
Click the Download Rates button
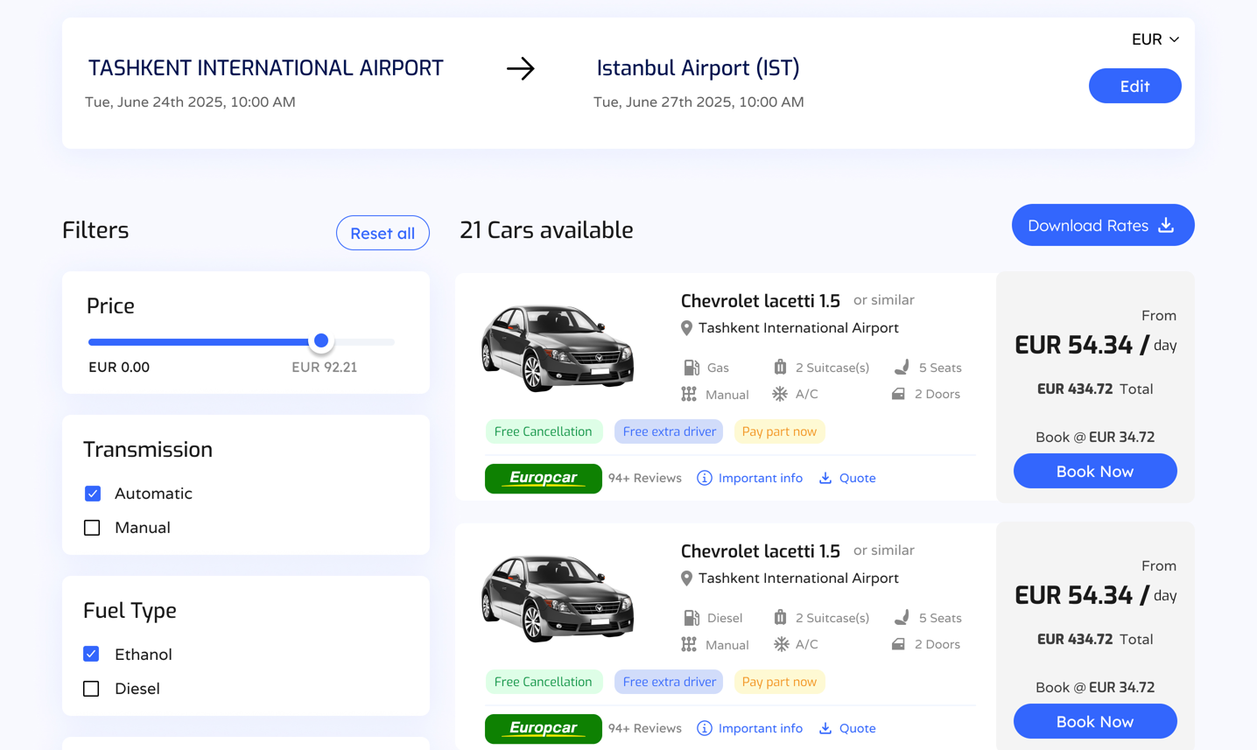(x=1103, y=225)
